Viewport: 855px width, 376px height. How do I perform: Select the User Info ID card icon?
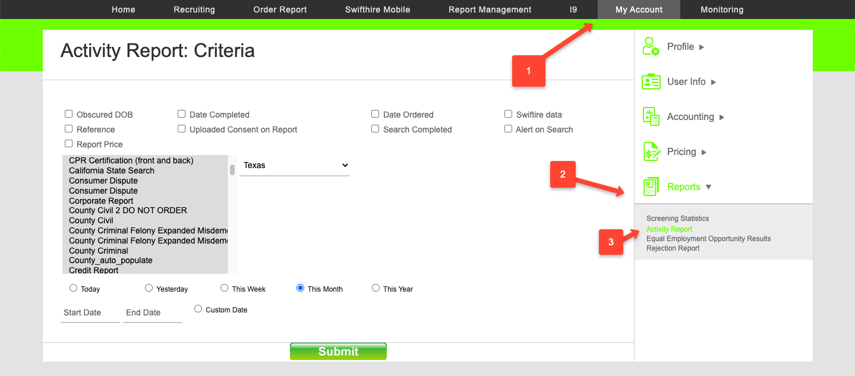coord(651,81)
